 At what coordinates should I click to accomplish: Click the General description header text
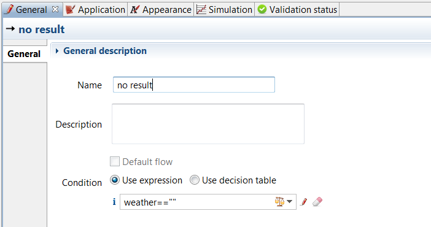(105, 51)
